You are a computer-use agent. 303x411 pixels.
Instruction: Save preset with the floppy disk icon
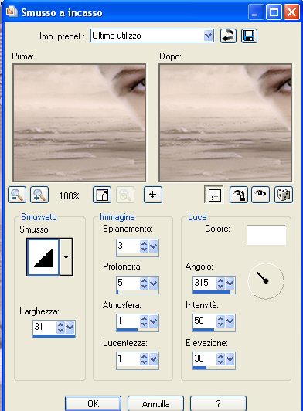(x=249, y=36)
